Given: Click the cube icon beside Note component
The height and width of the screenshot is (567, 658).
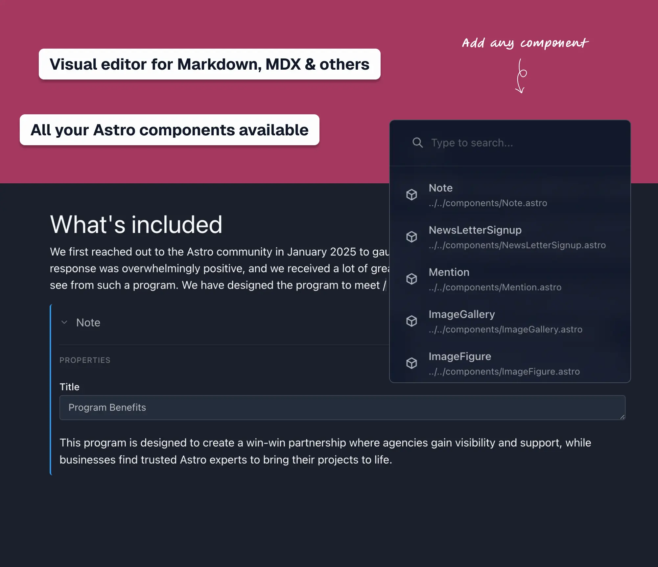Looking at the screenshot, I should click(412, 194).
